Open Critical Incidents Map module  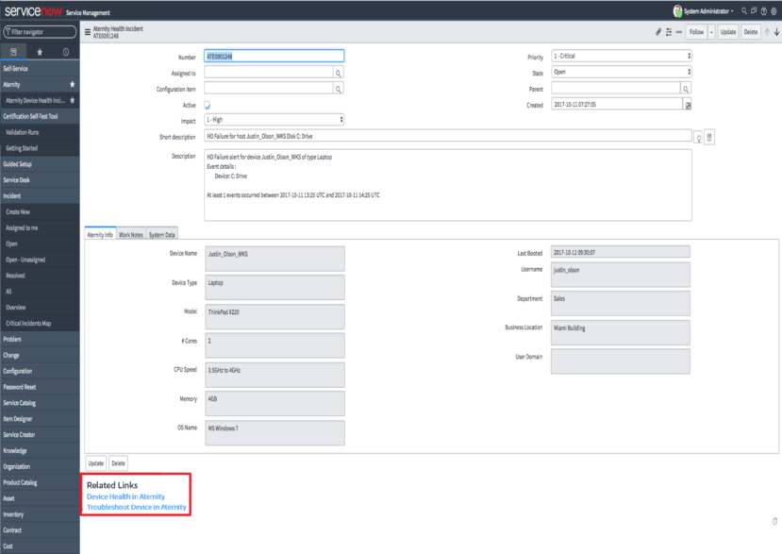pos(40,324)
